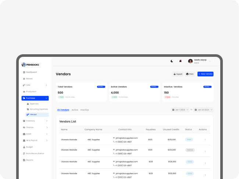Collapse the Purchase menu chevron
Screen dimensions: 239x179
coord(46,98)
